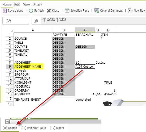Click the DESIGN cell in row 2
The image size is (146, 132).
point(63,39)
